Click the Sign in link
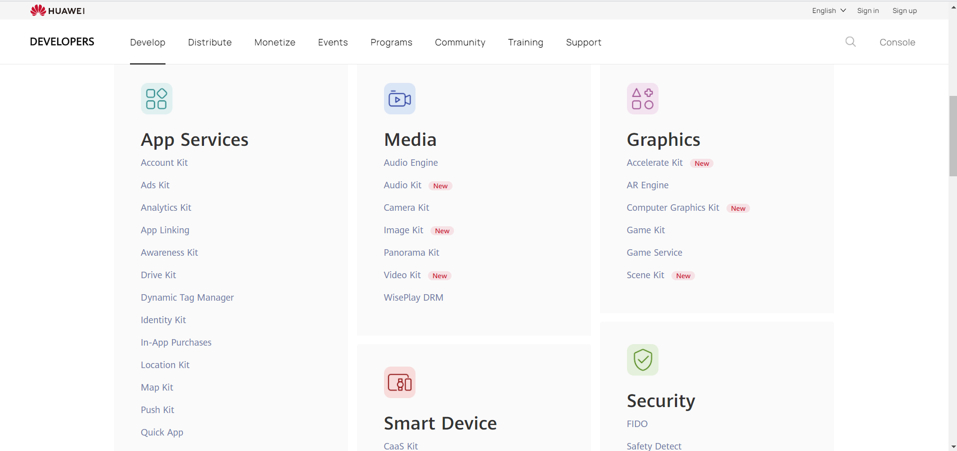957x451 pixels. 868,10
